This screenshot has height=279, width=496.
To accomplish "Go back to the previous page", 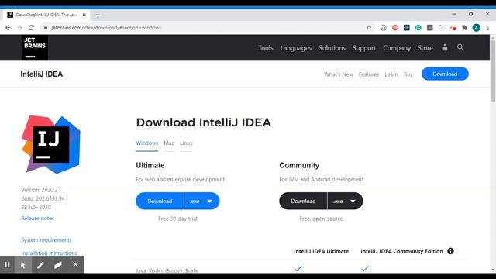I will pos(8,28).
